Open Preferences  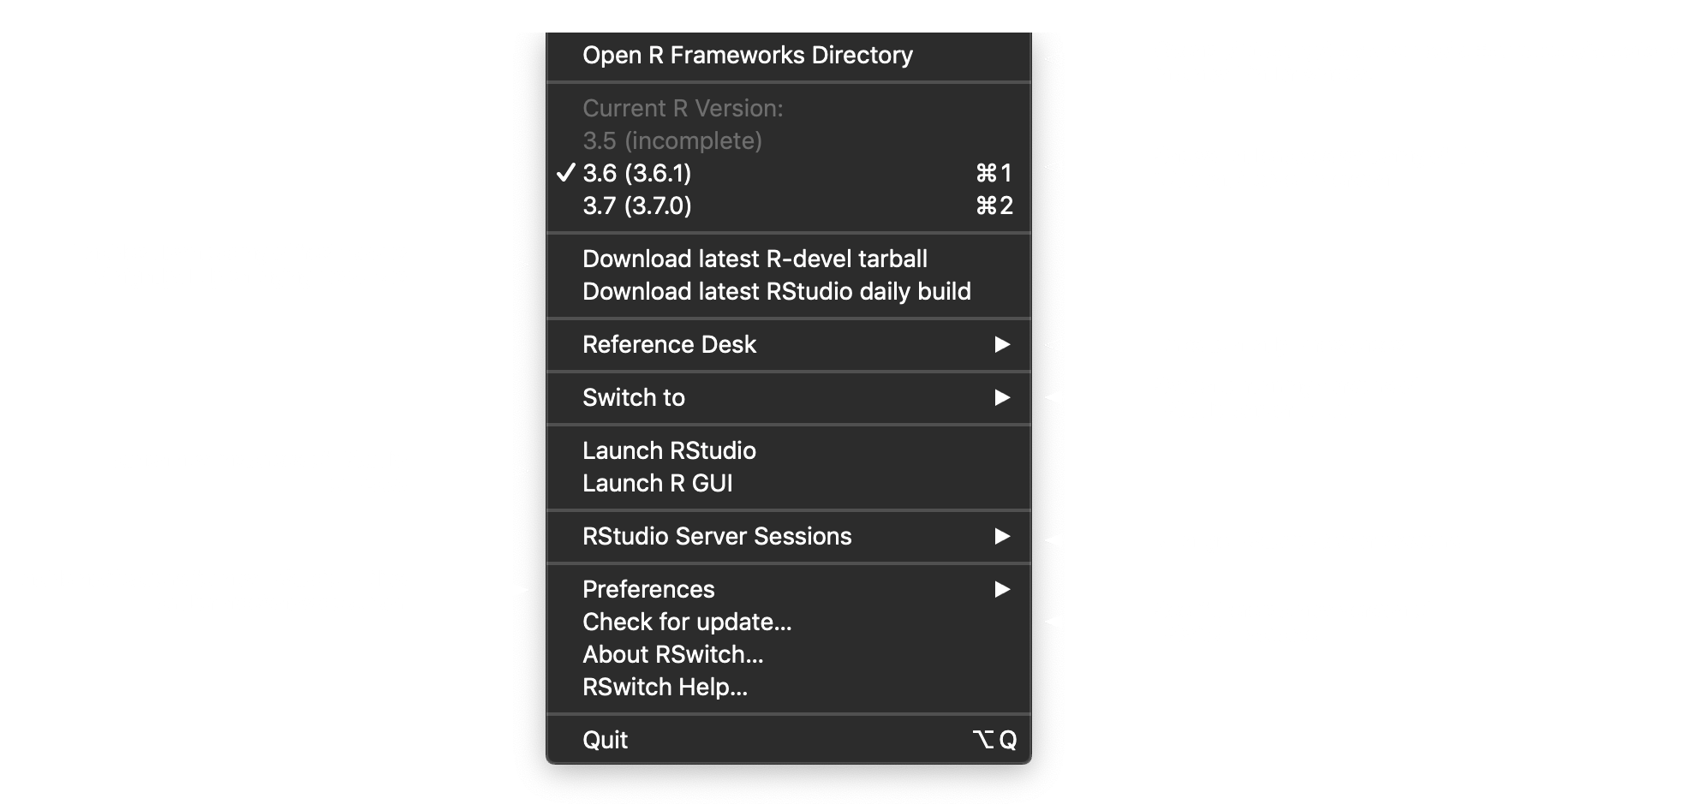coord(788,589)
